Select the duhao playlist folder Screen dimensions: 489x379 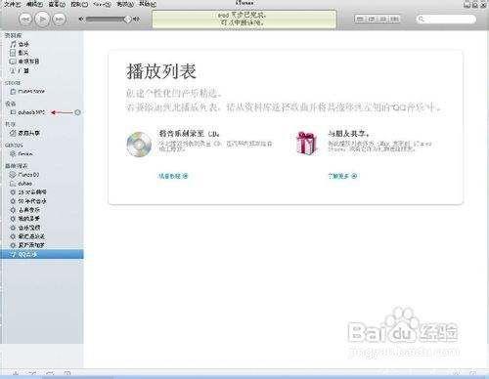pos(21,184)
